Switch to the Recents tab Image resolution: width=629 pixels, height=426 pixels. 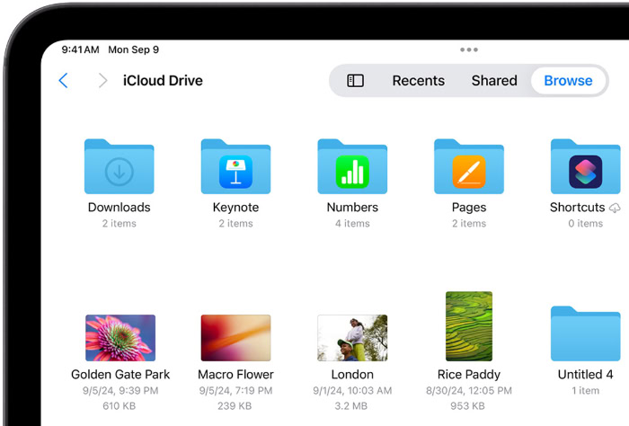[x=419, y=81]
